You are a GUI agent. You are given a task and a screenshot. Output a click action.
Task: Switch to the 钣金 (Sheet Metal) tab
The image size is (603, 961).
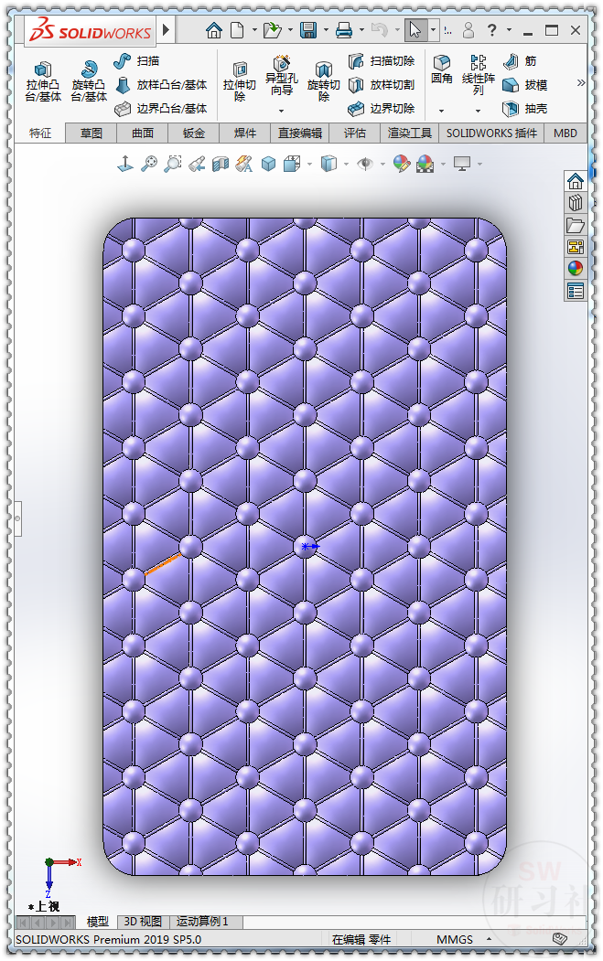pyautogui.click(x=194, y=133)
